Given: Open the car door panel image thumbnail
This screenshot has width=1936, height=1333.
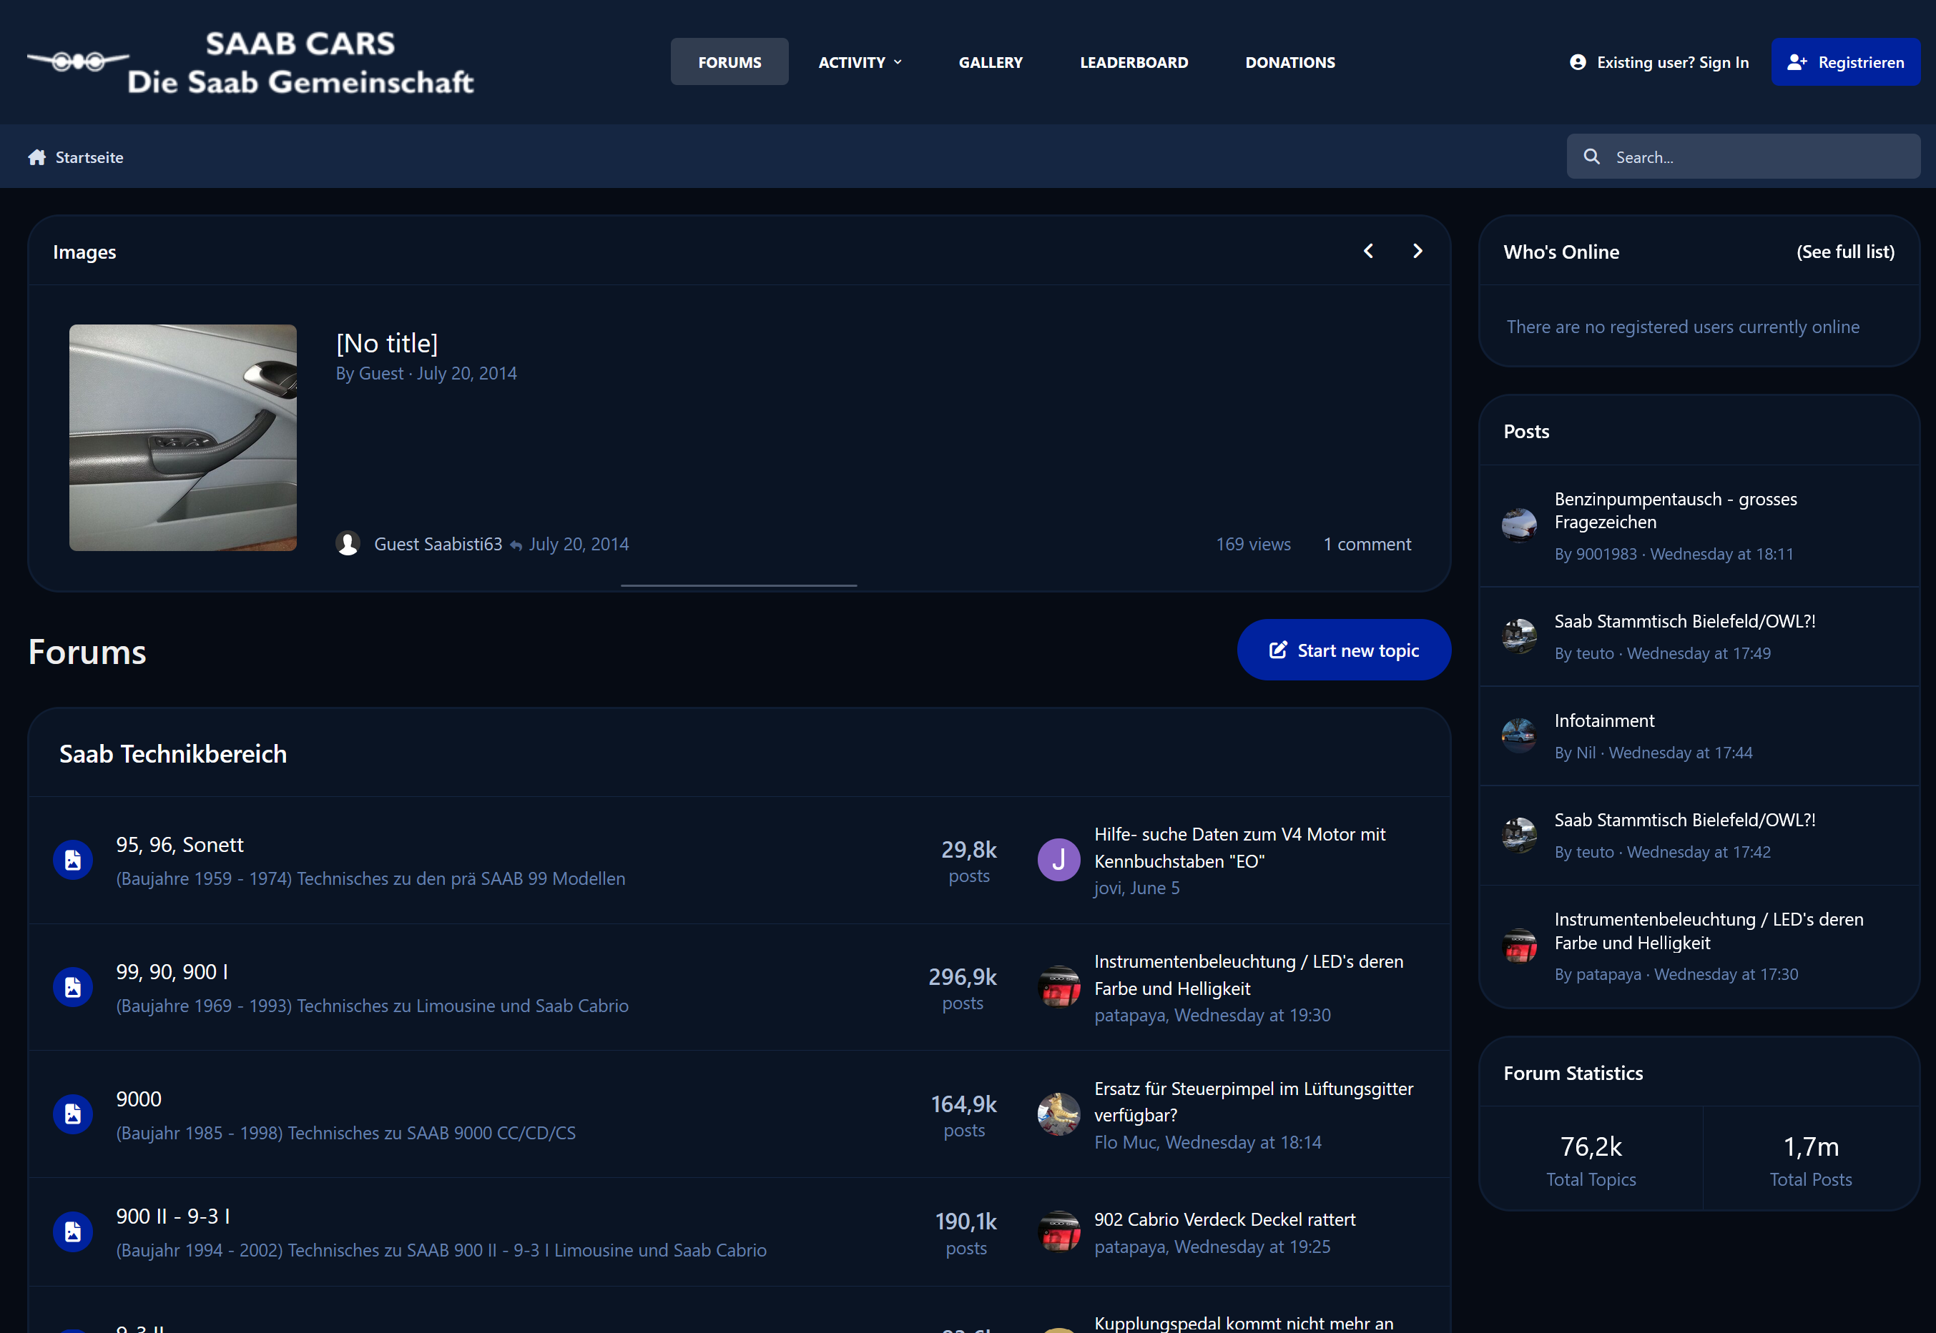Looking at the screenshot, I should coord(183,437).
